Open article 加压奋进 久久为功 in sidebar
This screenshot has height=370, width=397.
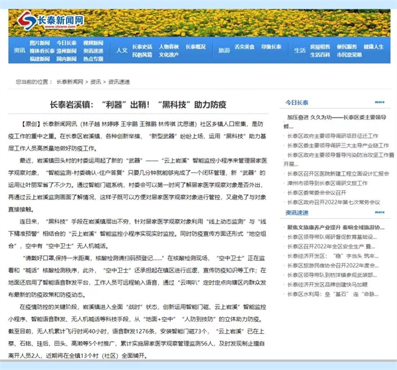tap(335, 122)
